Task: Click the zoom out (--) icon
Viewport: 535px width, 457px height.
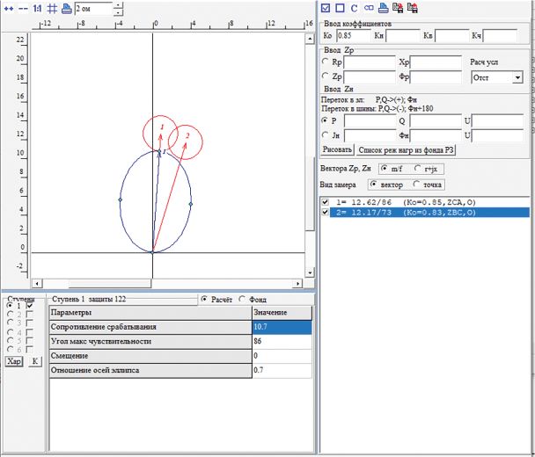Action: [x=23, y=8]
